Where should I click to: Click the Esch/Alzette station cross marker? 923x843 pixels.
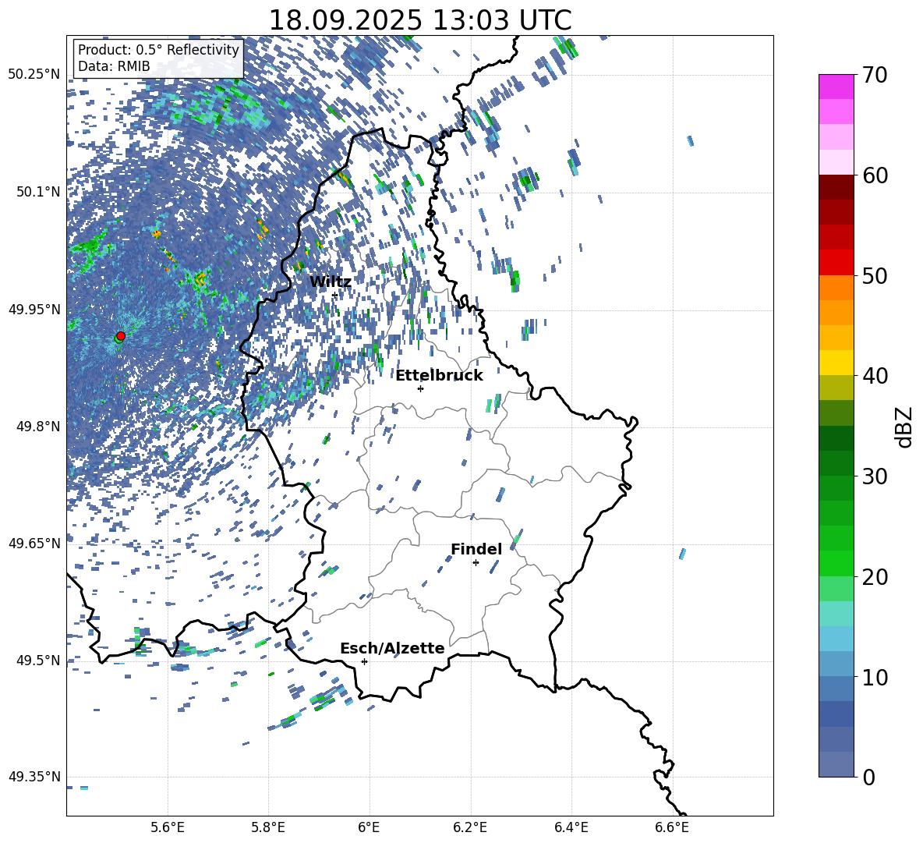click(364, 661)
